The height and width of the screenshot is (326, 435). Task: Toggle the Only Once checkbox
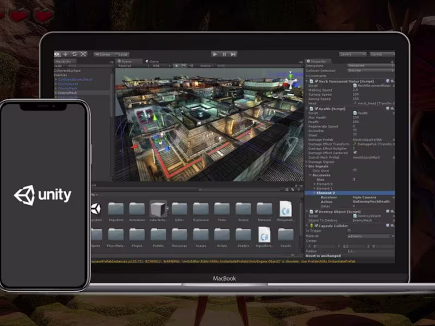point(355,171)
